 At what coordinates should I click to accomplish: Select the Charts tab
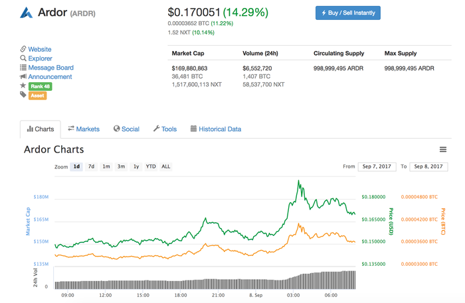[x=41, y=129]
